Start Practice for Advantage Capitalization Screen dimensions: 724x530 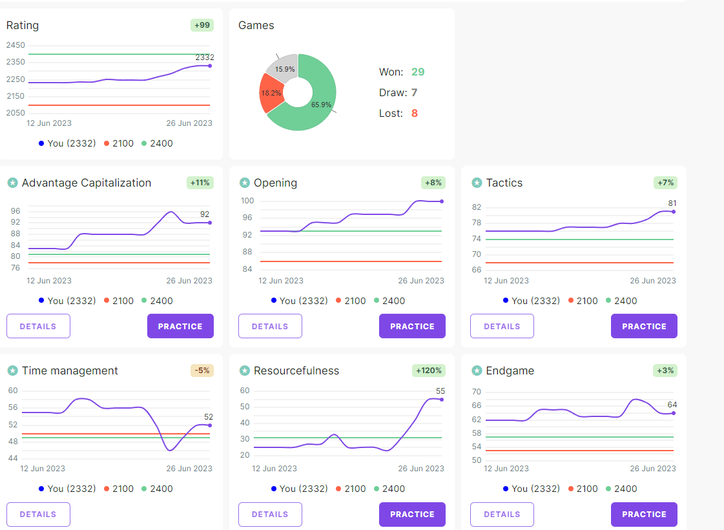[180, 326]
